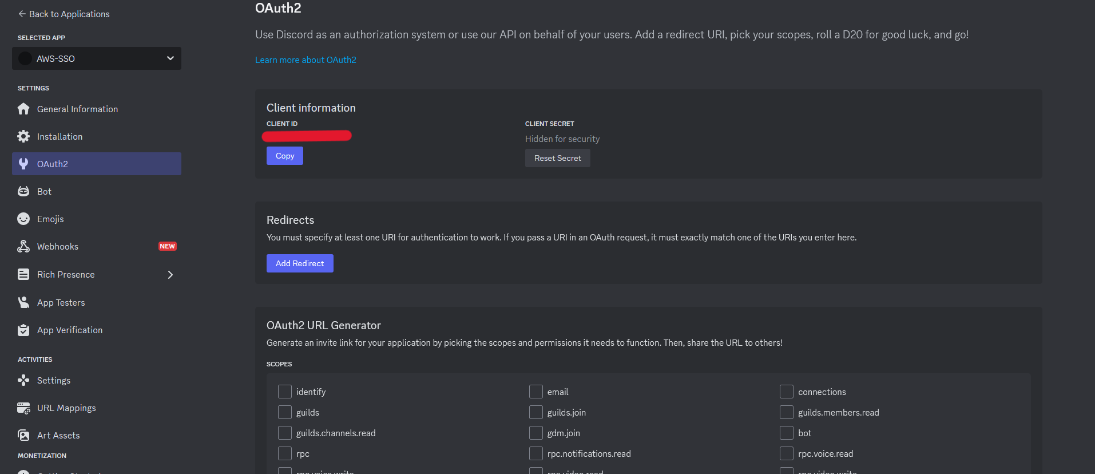Click the Art Assets image icon
This screenshot has width=1095, height=474.
point(23,435)
